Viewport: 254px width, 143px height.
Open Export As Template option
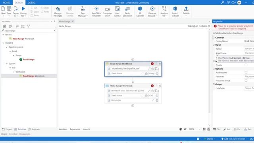(x=16, y=12)
